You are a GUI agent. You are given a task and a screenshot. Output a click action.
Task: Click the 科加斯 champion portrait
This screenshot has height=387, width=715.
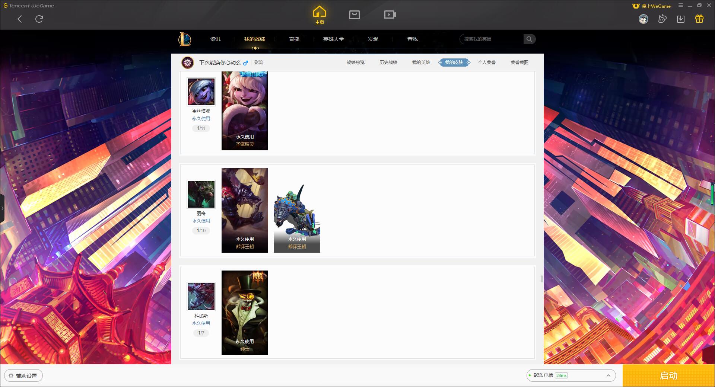[201, 297]
